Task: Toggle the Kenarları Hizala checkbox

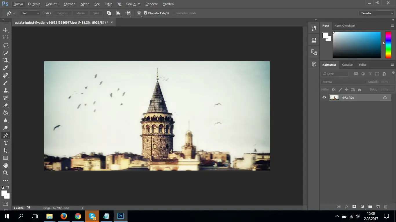Action: (x=174, y=13)
